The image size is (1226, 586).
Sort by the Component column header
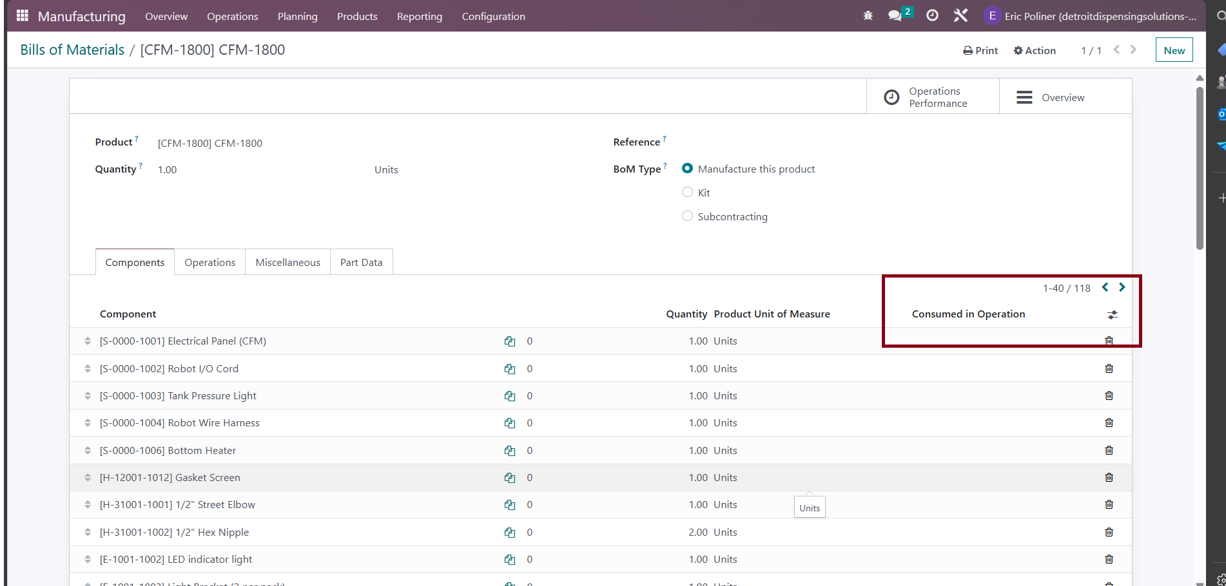point(128,314)
